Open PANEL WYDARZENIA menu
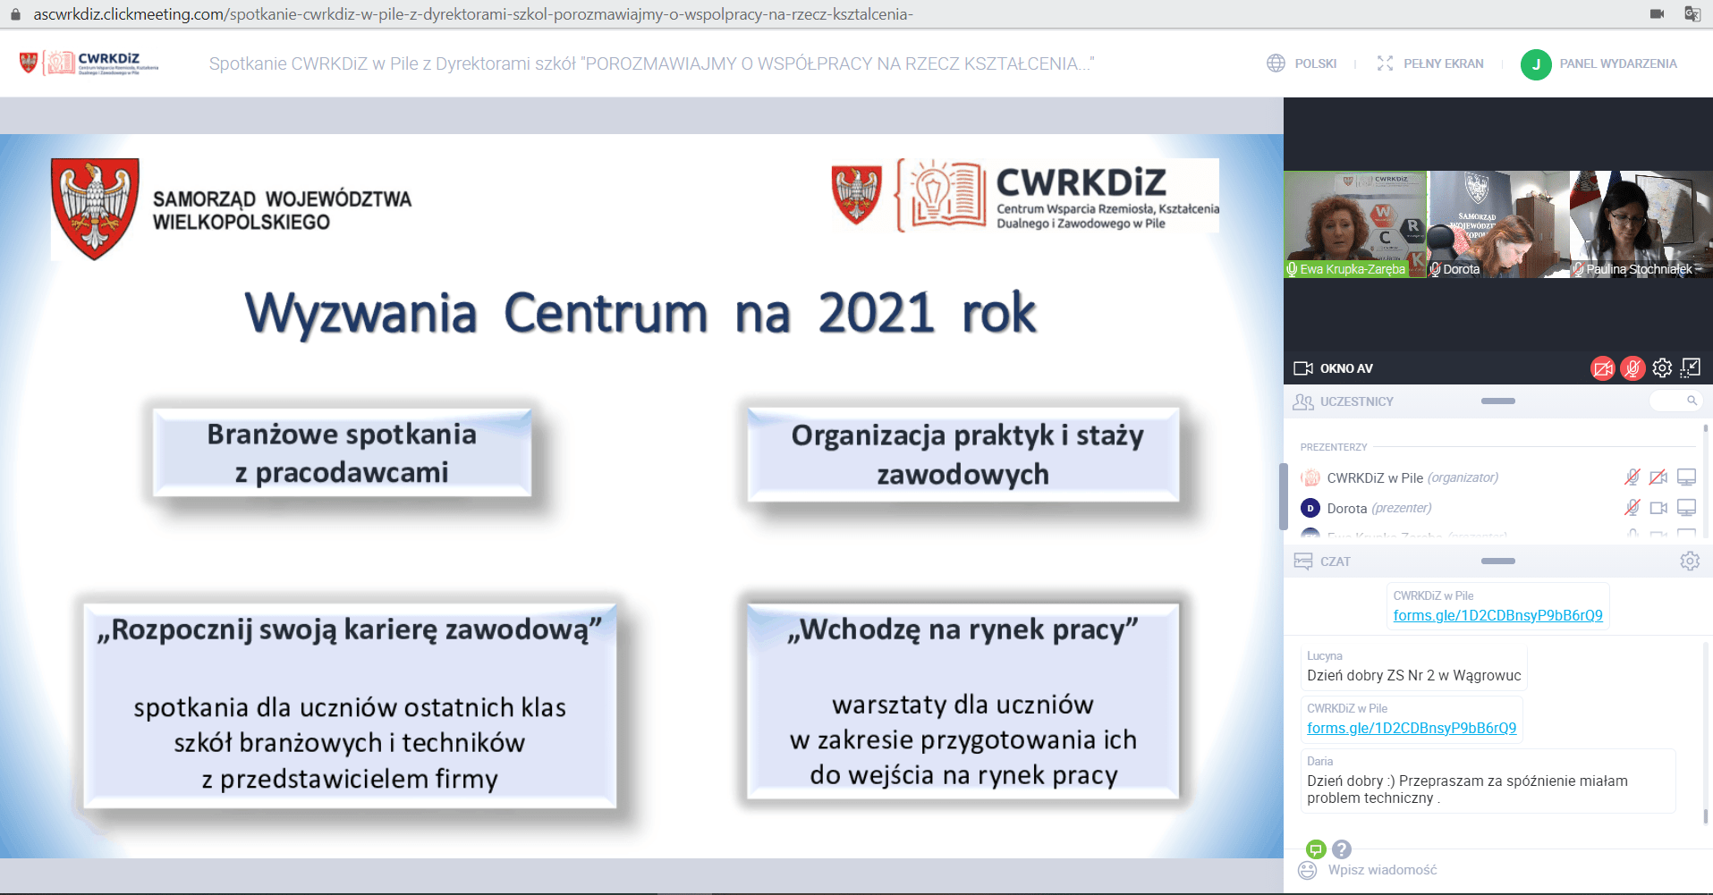The height and width of the screenshot is (895, 1713). point(1599,63)
